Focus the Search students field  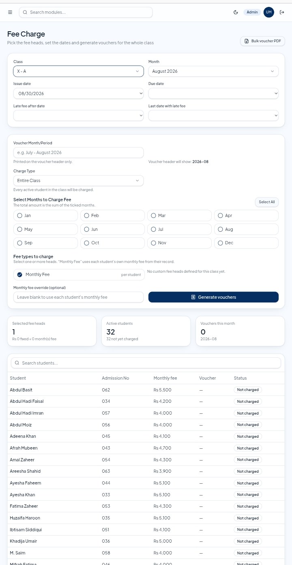click(x=146, y=363)
